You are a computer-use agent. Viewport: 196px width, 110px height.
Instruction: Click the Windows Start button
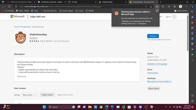[44, 107]
